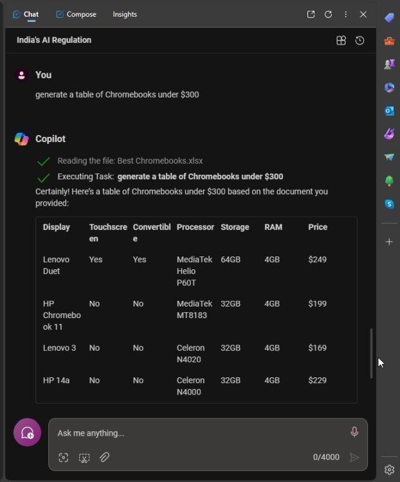Attach a file with paperclip icon
Screen dimensions: 400x482
pos(104,458)
